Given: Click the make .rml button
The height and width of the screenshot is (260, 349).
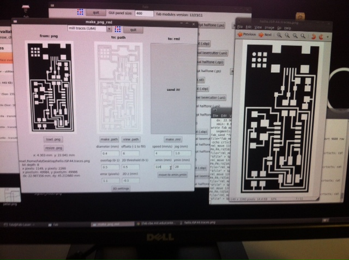Looking at the screenshot, I should point(173,139).
